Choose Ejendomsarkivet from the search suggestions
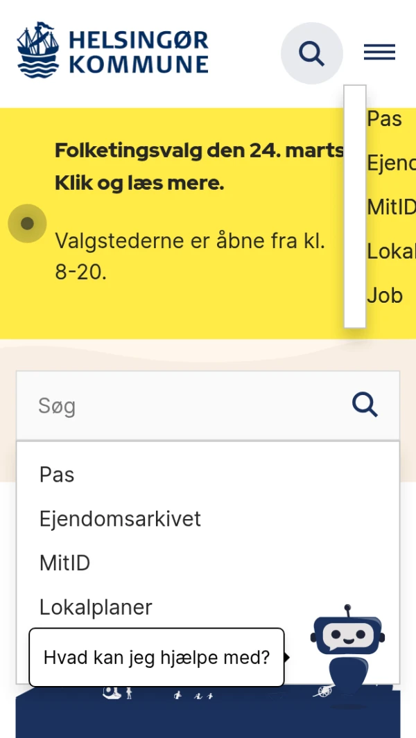 coord(120,519)
